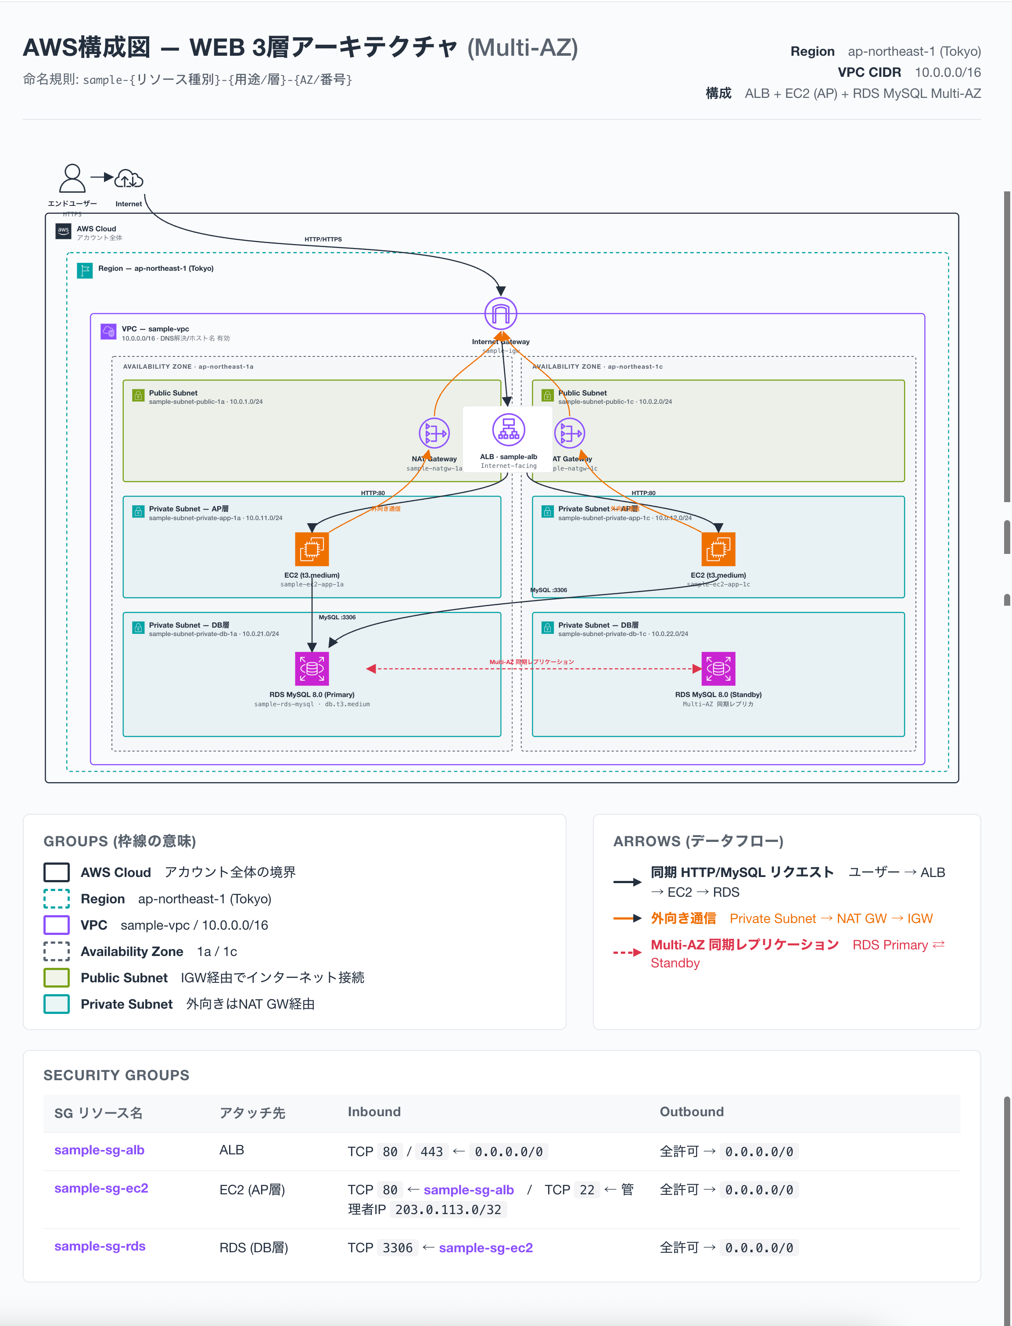
Task: Click the 外向き通信 legend label
Action: [x=683, y=918]
